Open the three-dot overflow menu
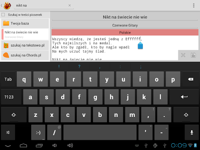 click(194, 5)
